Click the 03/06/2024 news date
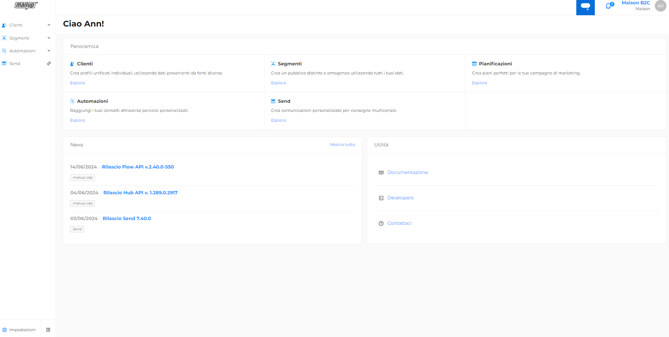Viewport: 669px width, 337px height. click(x=84, y=219)
